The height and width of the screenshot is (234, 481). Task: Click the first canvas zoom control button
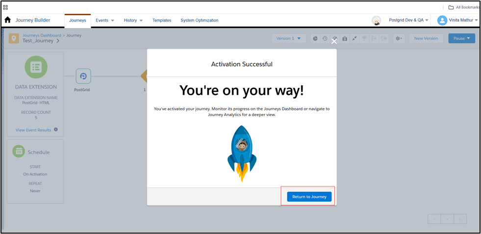click(x=434, y=219)
